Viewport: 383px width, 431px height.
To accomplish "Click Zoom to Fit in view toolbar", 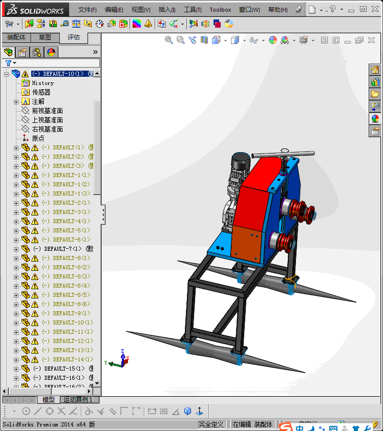I will tap(169, 40).
